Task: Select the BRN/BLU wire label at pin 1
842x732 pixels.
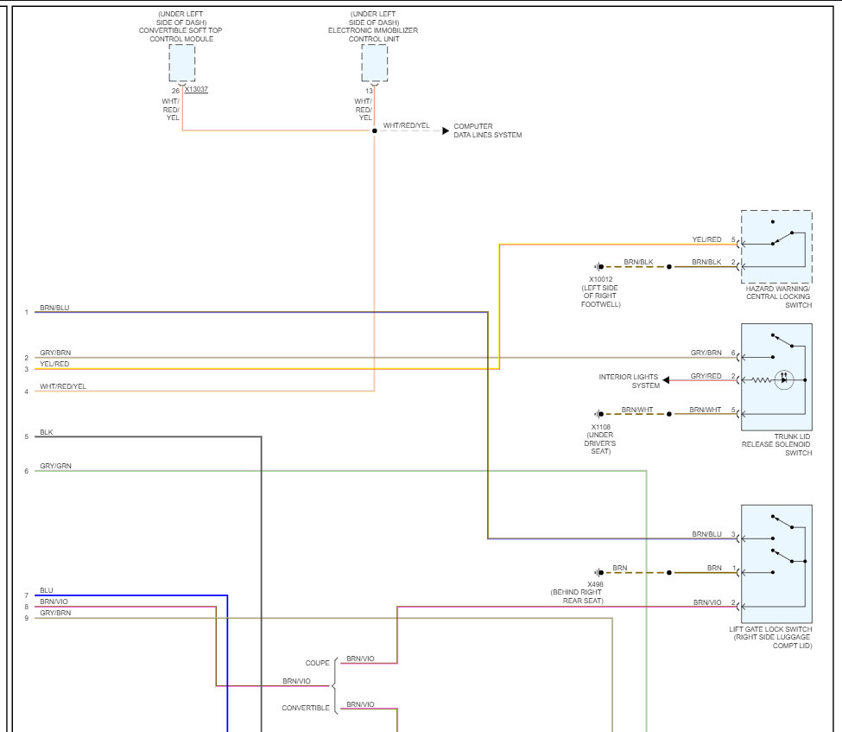Action: [x=54, y=308]
